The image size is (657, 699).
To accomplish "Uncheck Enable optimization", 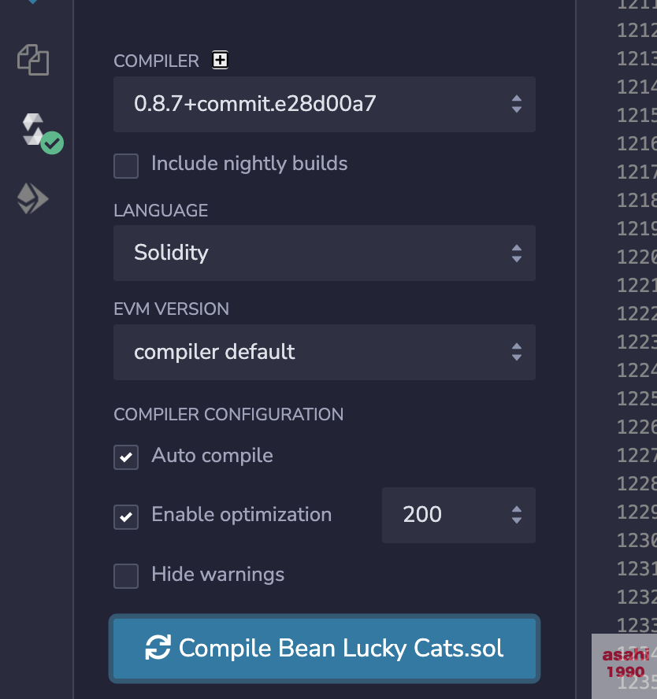I will point(126,516).
